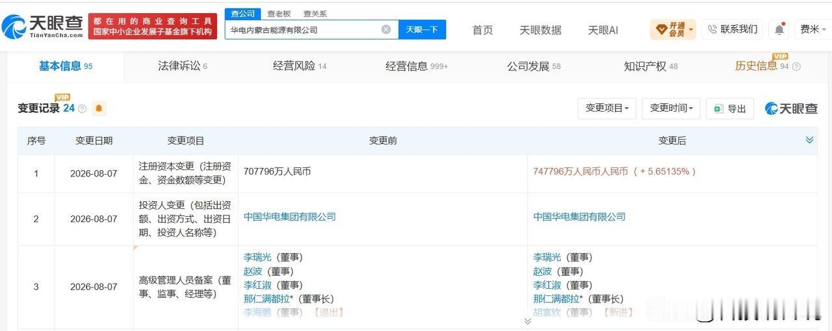
Task: Select the 707796万人民币 cell text
Action: click(278, 171)
